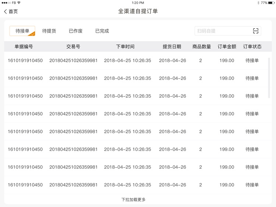Click the 交易号 column header
Viewport: 276px width, 207px height.
tap(73, 46)
